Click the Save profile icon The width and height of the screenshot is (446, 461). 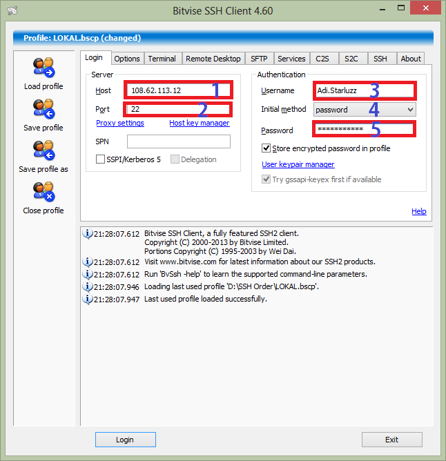point(43,109)
